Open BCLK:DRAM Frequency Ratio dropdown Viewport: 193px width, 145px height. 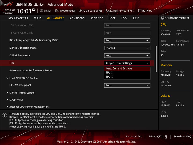point(127,41)
